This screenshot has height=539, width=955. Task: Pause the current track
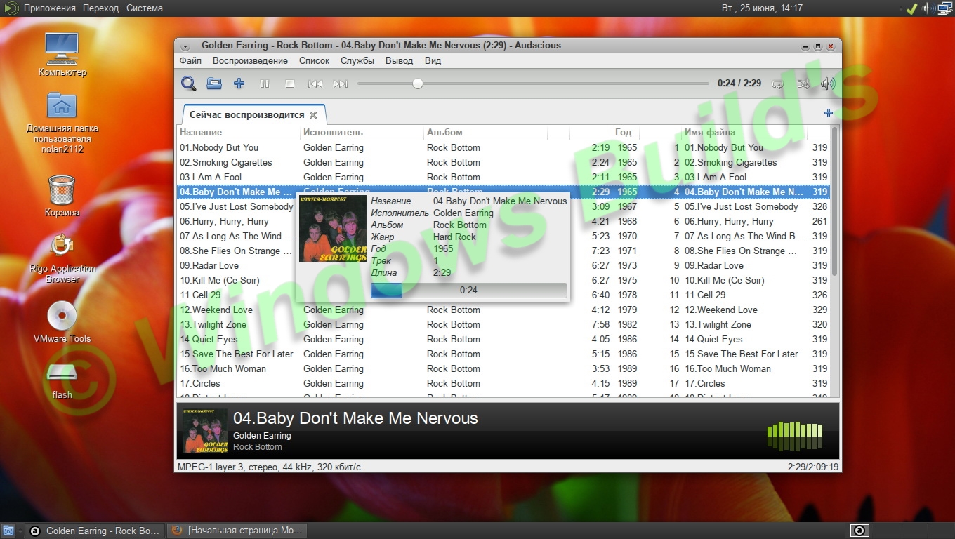265,84
